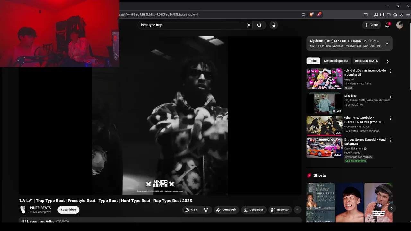
Task: Click the install app icon in address bar
Action: (303, 14)
